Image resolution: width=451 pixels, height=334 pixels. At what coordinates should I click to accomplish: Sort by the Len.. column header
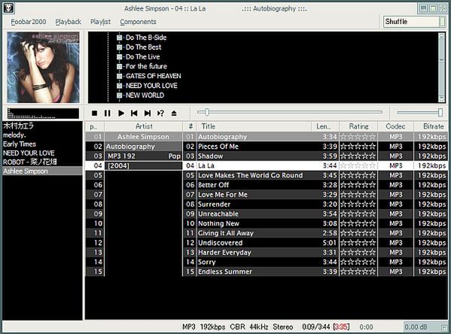click(x=325, y=126)
